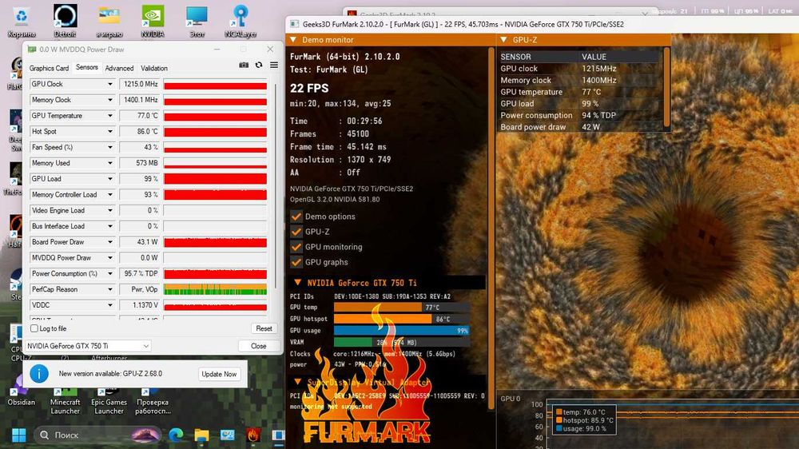Open the GPU Temperature sensor dropdown
The image size is (799, 449).
point(109,116)
